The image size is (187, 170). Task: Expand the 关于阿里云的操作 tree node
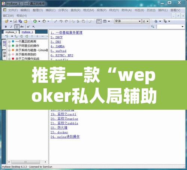[9, 46]
